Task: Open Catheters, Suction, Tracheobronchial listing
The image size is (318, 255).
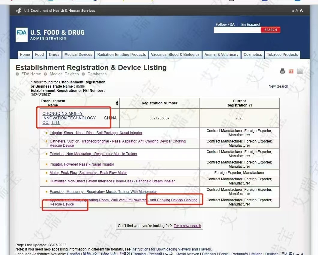Action: [x=118, y=143]
